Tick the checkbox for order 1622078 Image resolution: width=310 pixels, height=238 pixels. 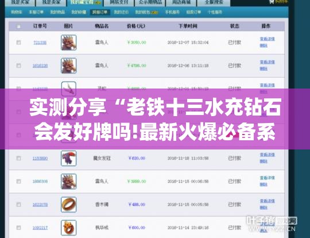(18, 205)
